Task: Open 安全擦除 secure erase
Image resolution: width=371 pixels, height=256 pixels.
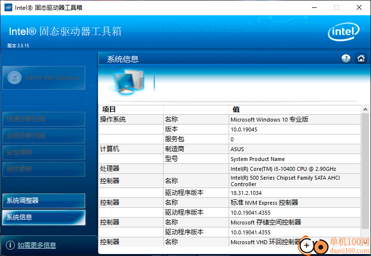Action: coord(44,153)
